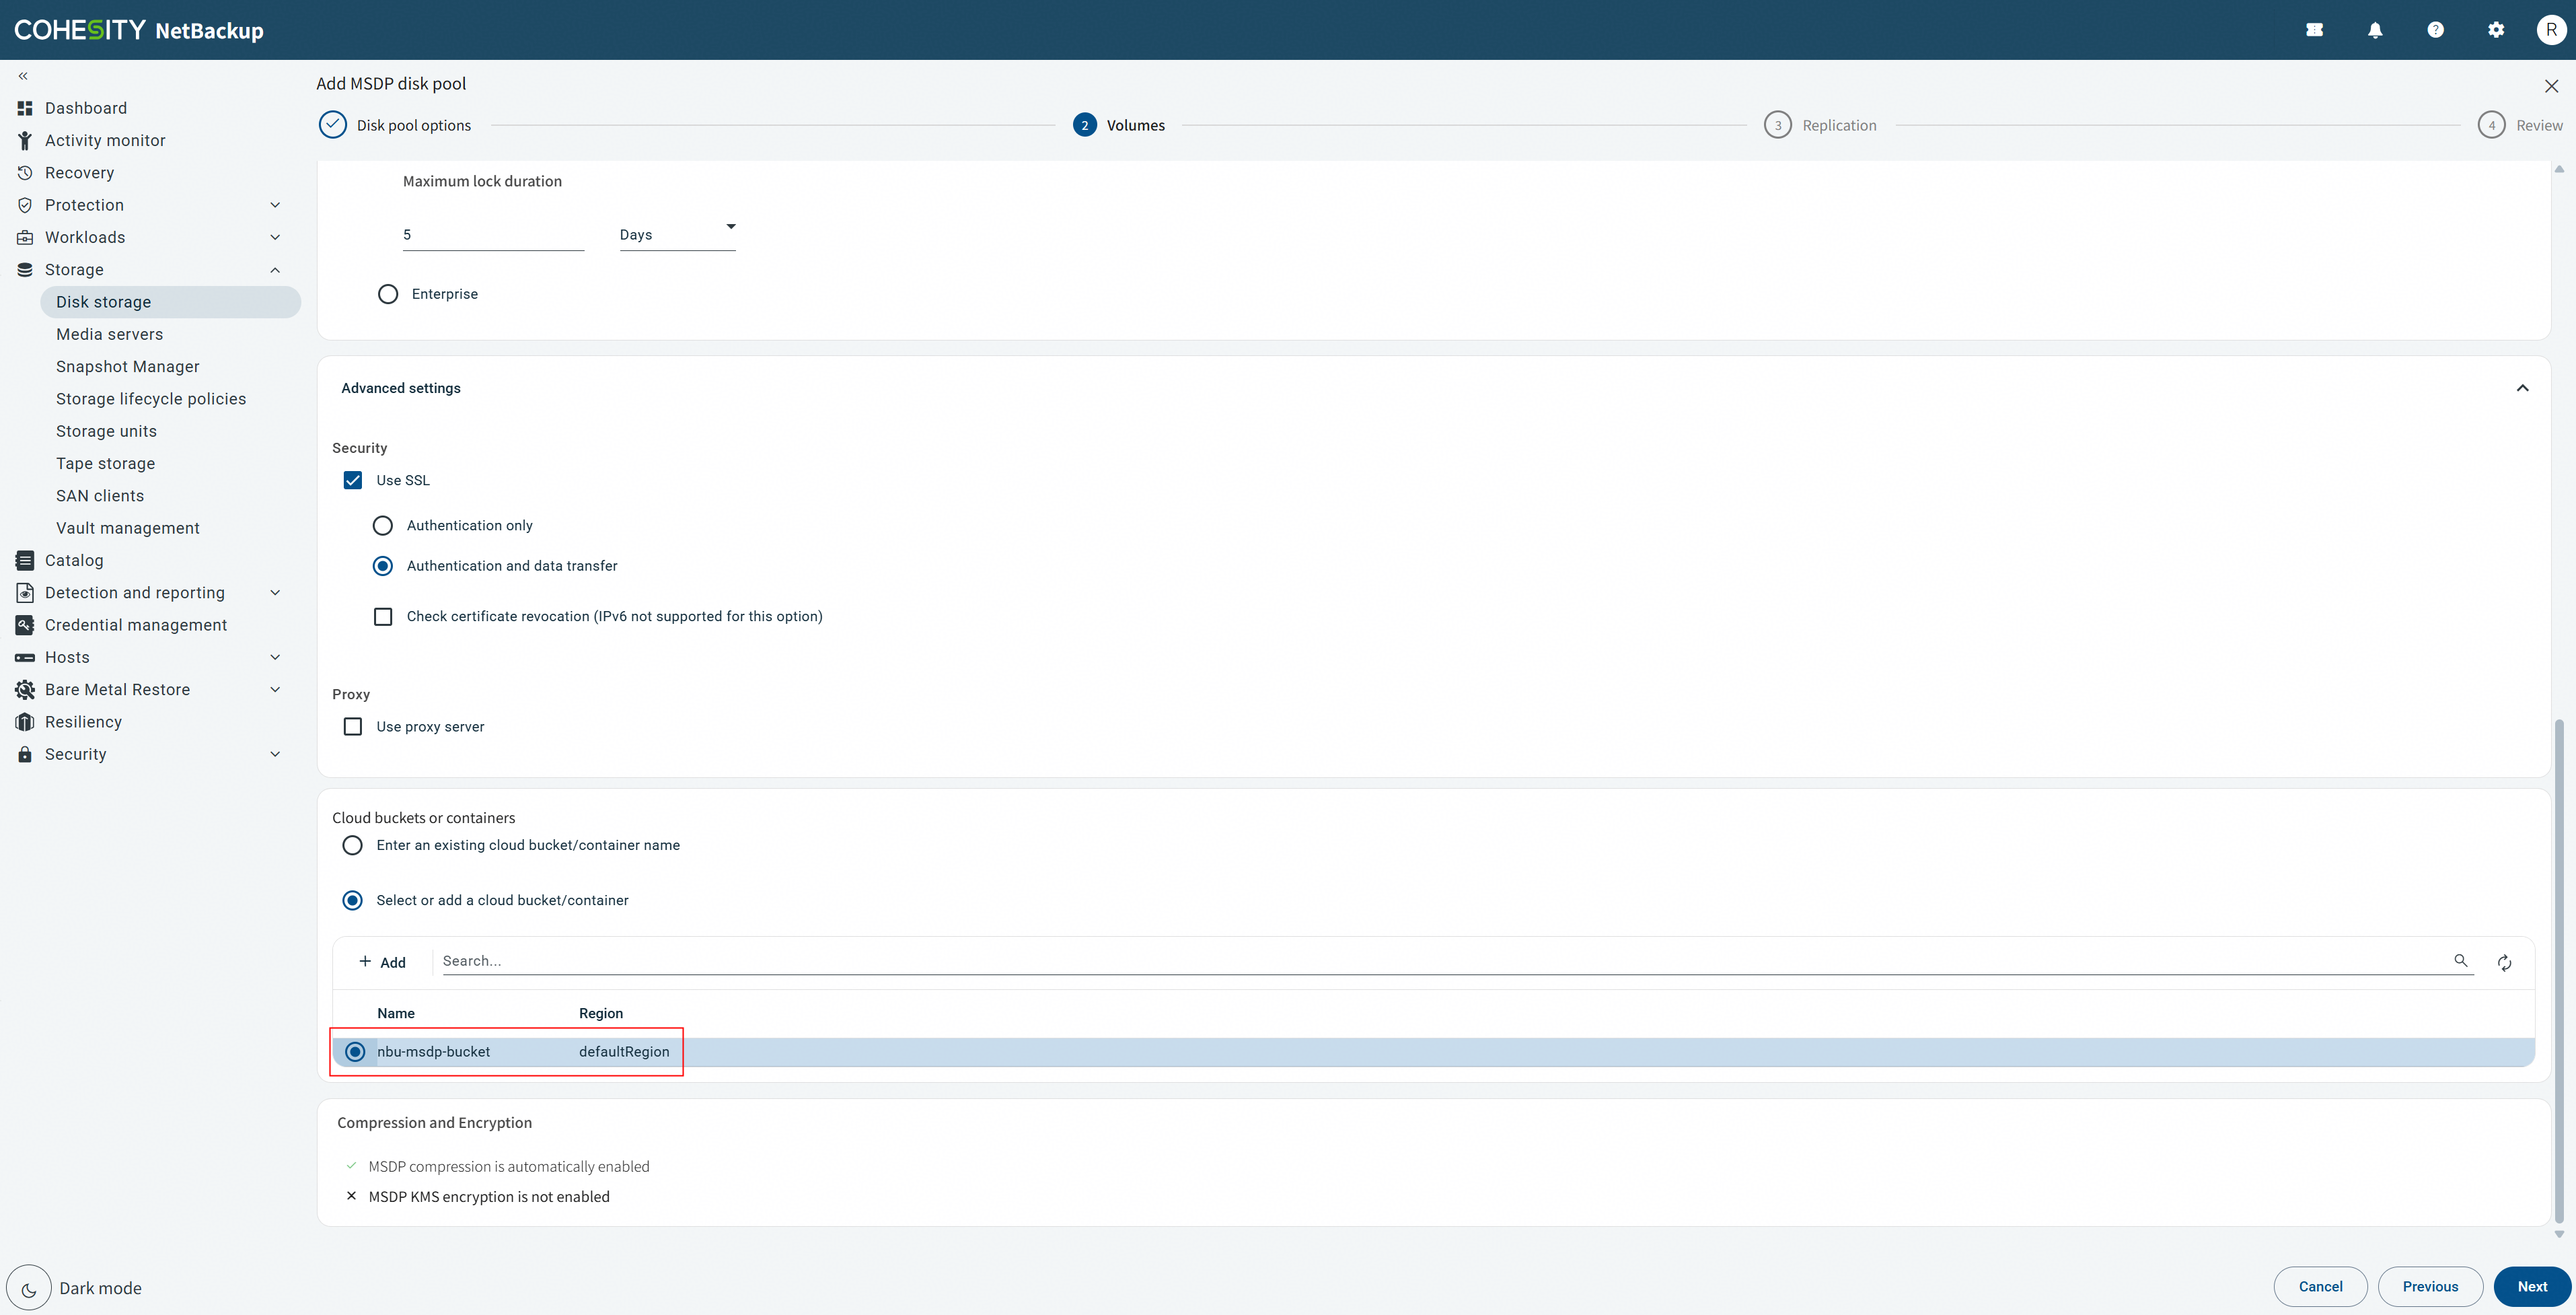Expand the Security menu chevron
2576x1315 pixels.
(x=275, y=754)
